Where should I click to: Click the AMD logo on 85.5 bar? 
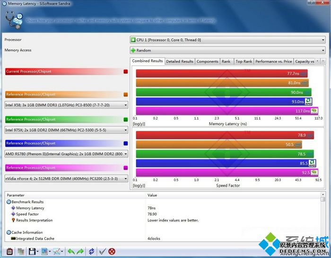(312, 163)
